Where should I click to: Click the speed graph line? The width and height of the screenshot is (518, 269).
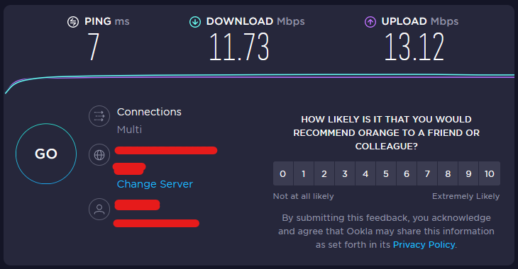[x=259, y=76]
